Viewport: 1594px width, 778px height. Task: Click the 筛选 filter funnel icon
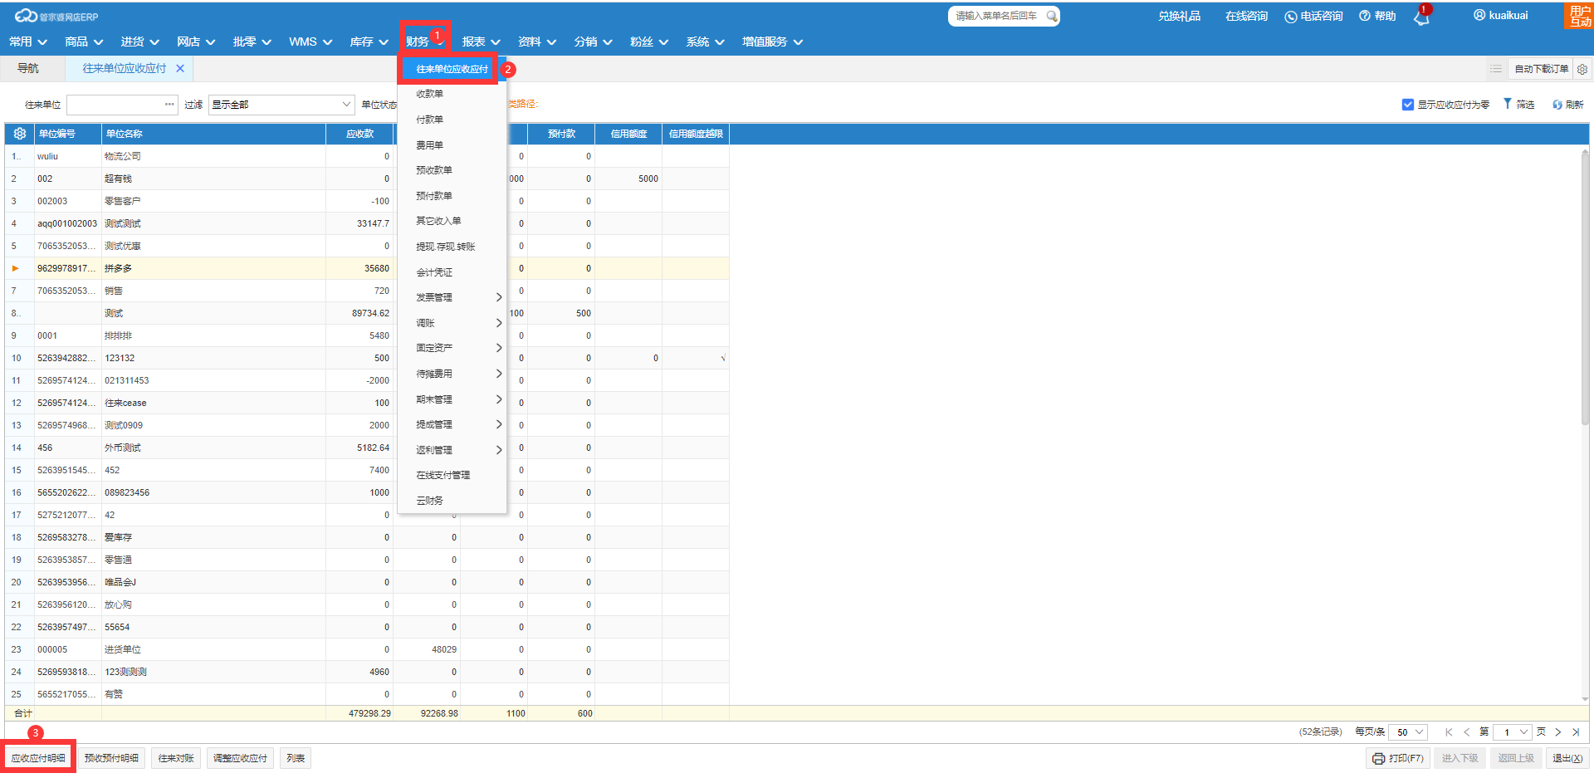point(1508,105)
